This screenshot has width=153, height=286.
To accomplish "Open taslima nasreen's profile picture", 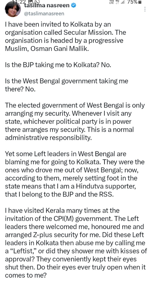I will (x=12, y=9).
